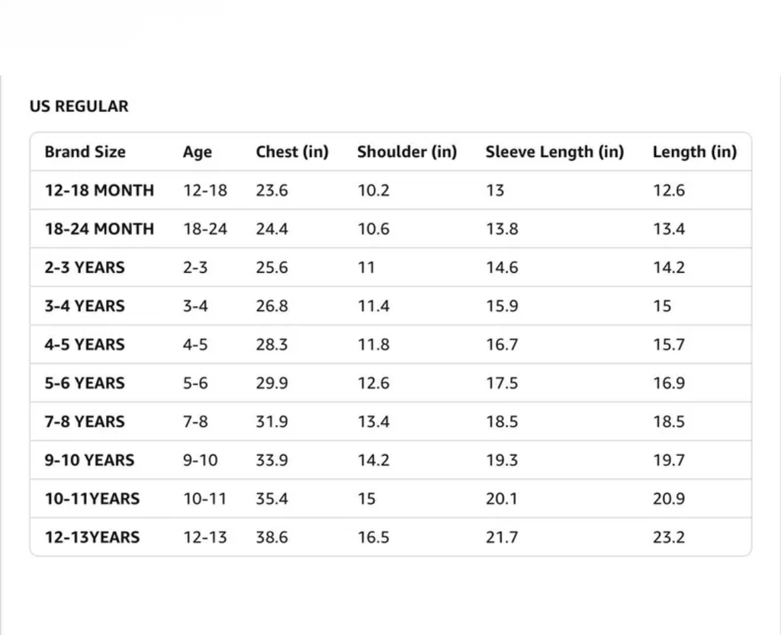
Task: Click the 15.9 sleeve length cell
Action: (503, 306)
